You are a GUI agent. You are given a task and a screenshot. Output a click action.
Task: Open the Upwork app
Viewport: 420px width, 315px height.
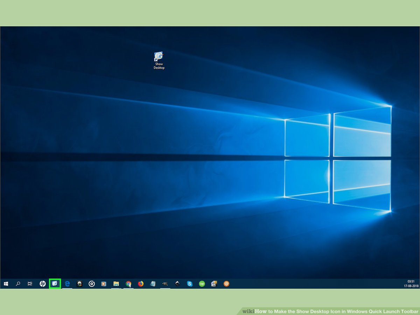coord(202,283)
